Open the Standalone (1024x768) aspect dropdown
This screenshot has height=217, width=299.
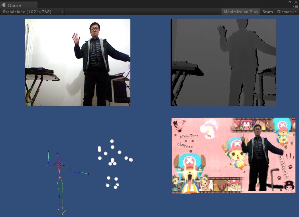(32, 12)
